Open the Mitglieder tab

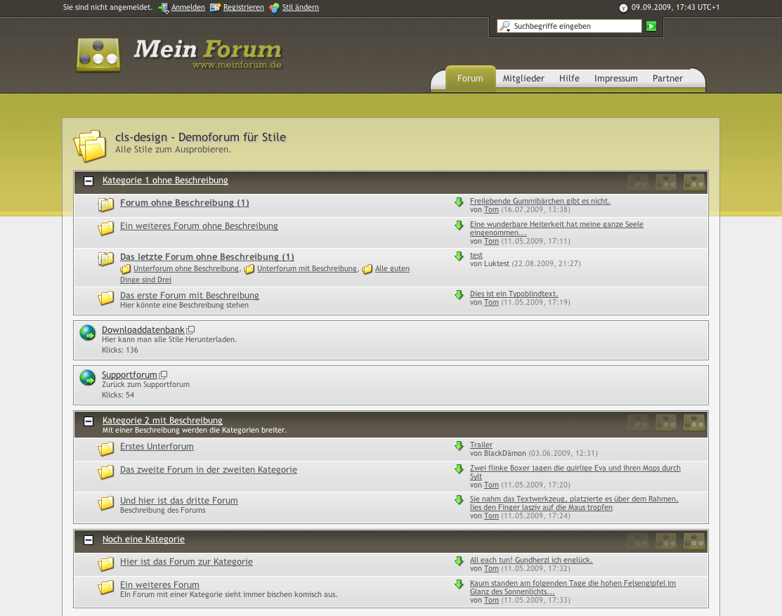tap(523, 79)
